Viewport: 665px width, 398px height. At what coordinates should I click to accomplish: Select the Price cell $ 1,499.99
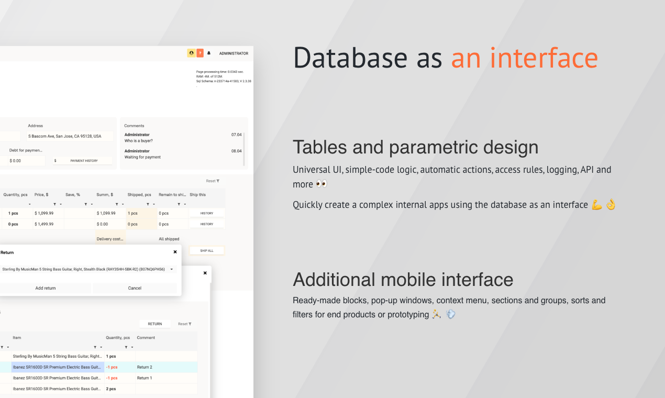tap(48, 224)
